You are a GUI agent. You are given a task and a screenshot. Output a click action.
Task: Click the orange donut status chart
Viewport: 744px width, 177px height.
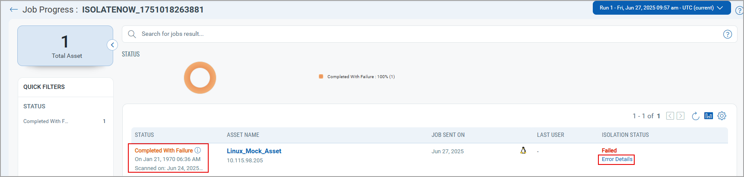coord(200,78)
